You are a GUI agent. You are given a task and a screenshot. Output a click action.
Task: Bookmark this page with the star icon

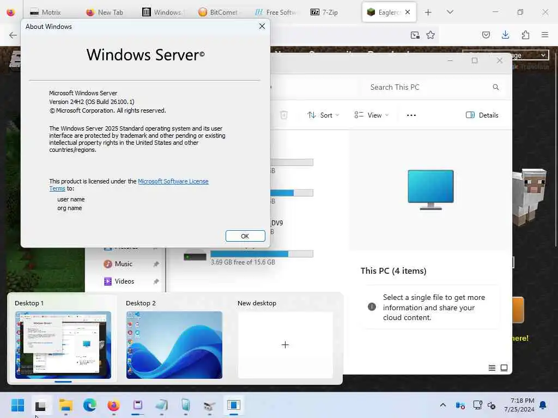click(430, 35)
